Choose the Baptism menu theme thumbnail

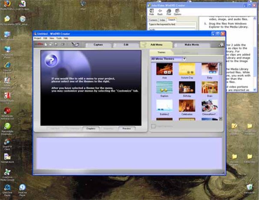pos(164,87)
